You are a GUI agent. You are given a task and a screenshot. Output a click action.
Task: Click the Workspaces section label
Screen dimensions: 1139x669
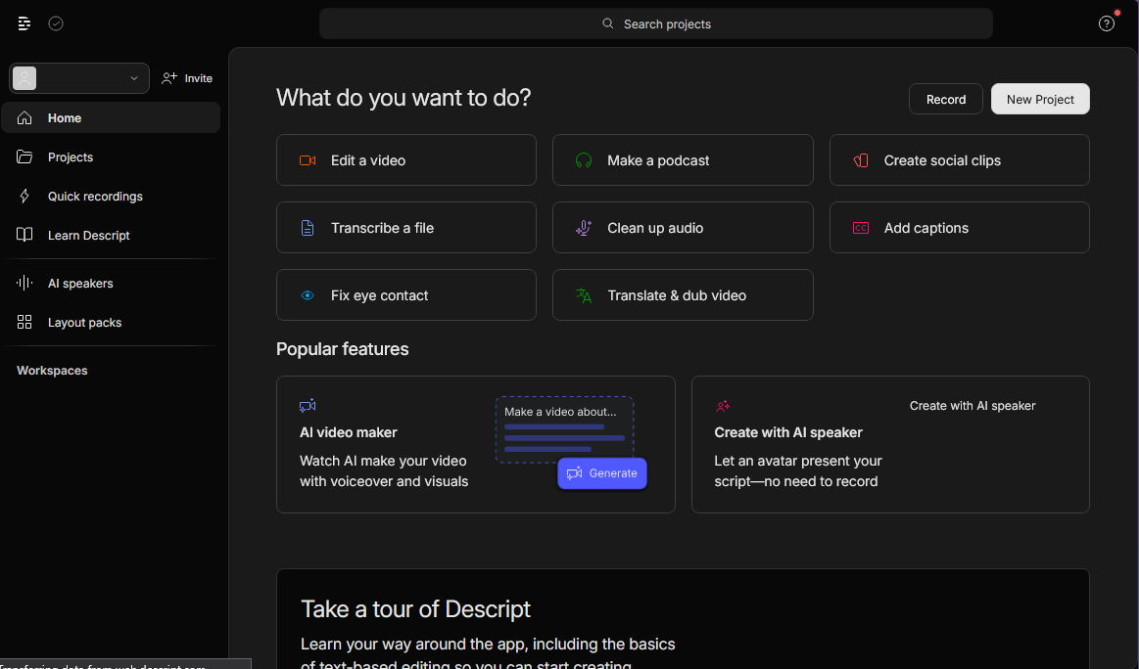52,370
